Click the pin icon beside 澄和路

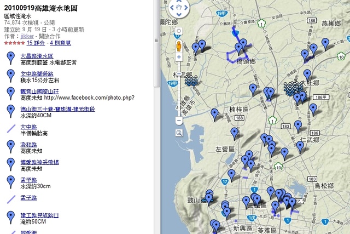(x=11, y=147)
